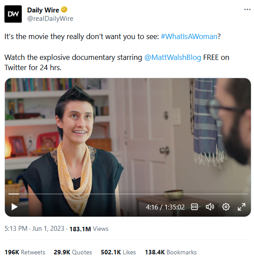Expand video to fullscreen
254x257 pixels.
coord(242,207)
